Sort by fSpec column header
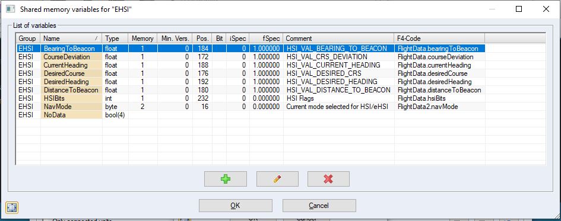The width and height of the screenshot is (561, 221). pos(266,38)
